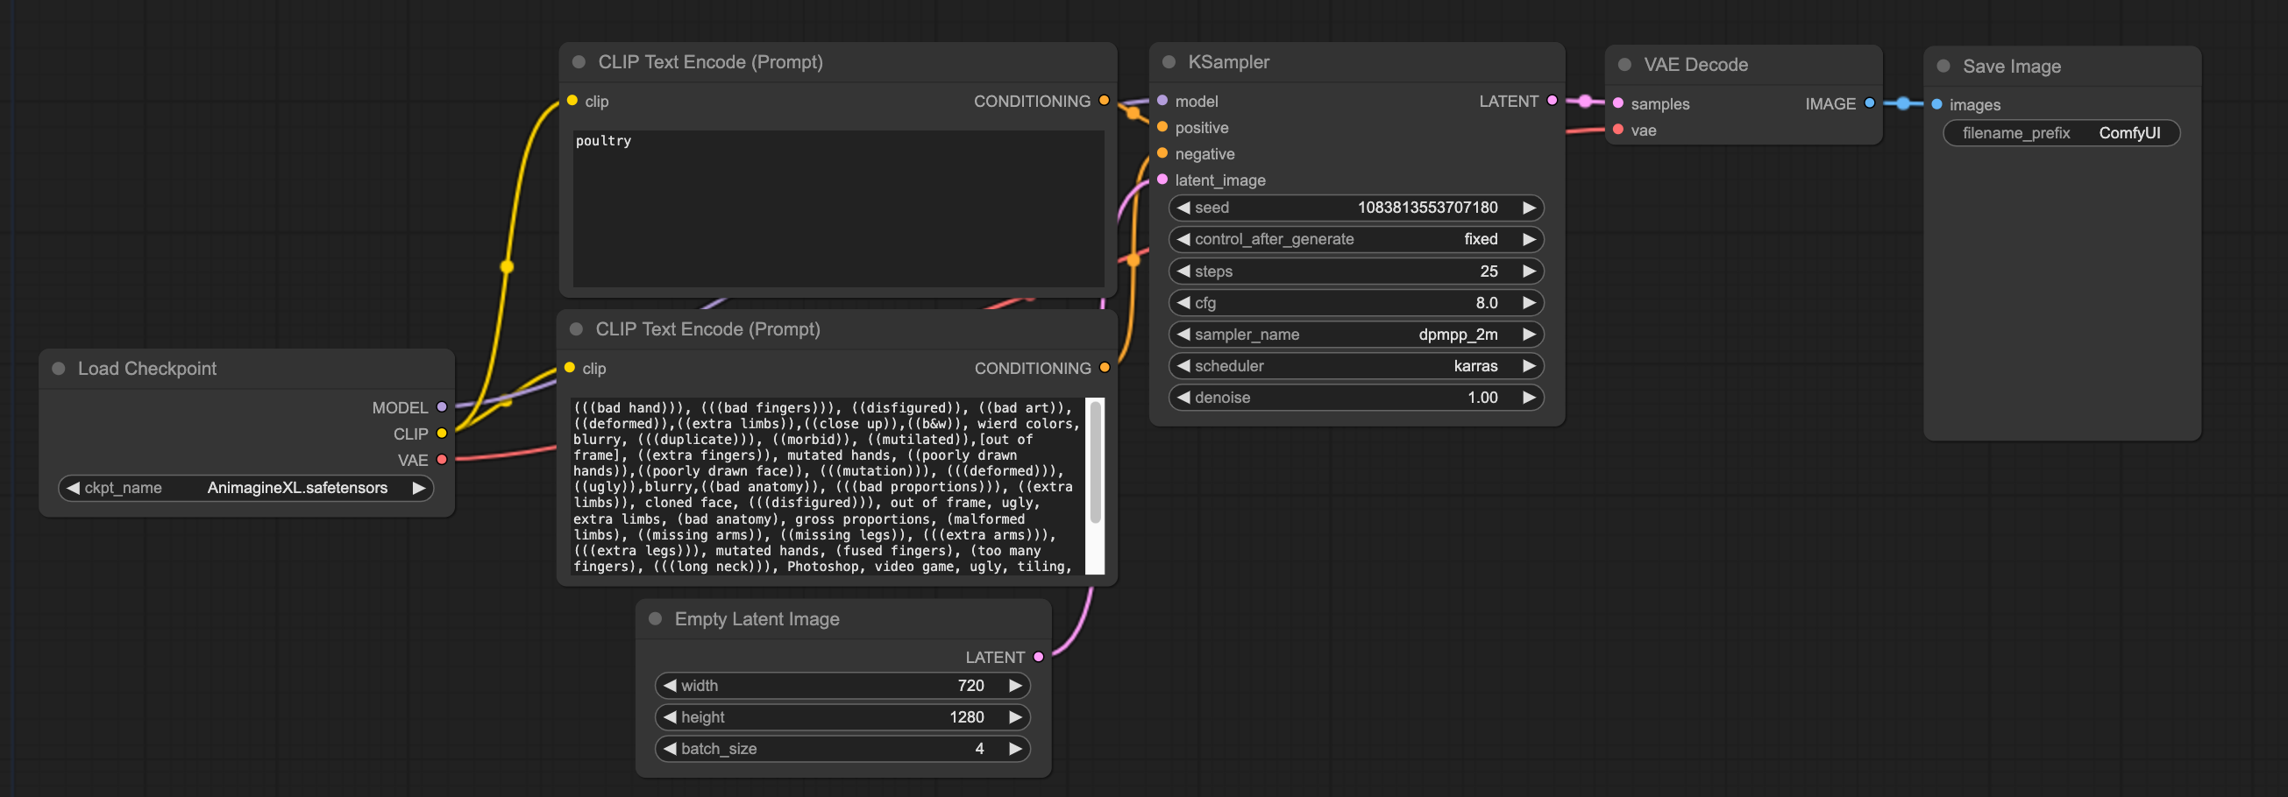Collapse the Load Checkpoint node title dot

pyautogui.click(x=59, y=369)
